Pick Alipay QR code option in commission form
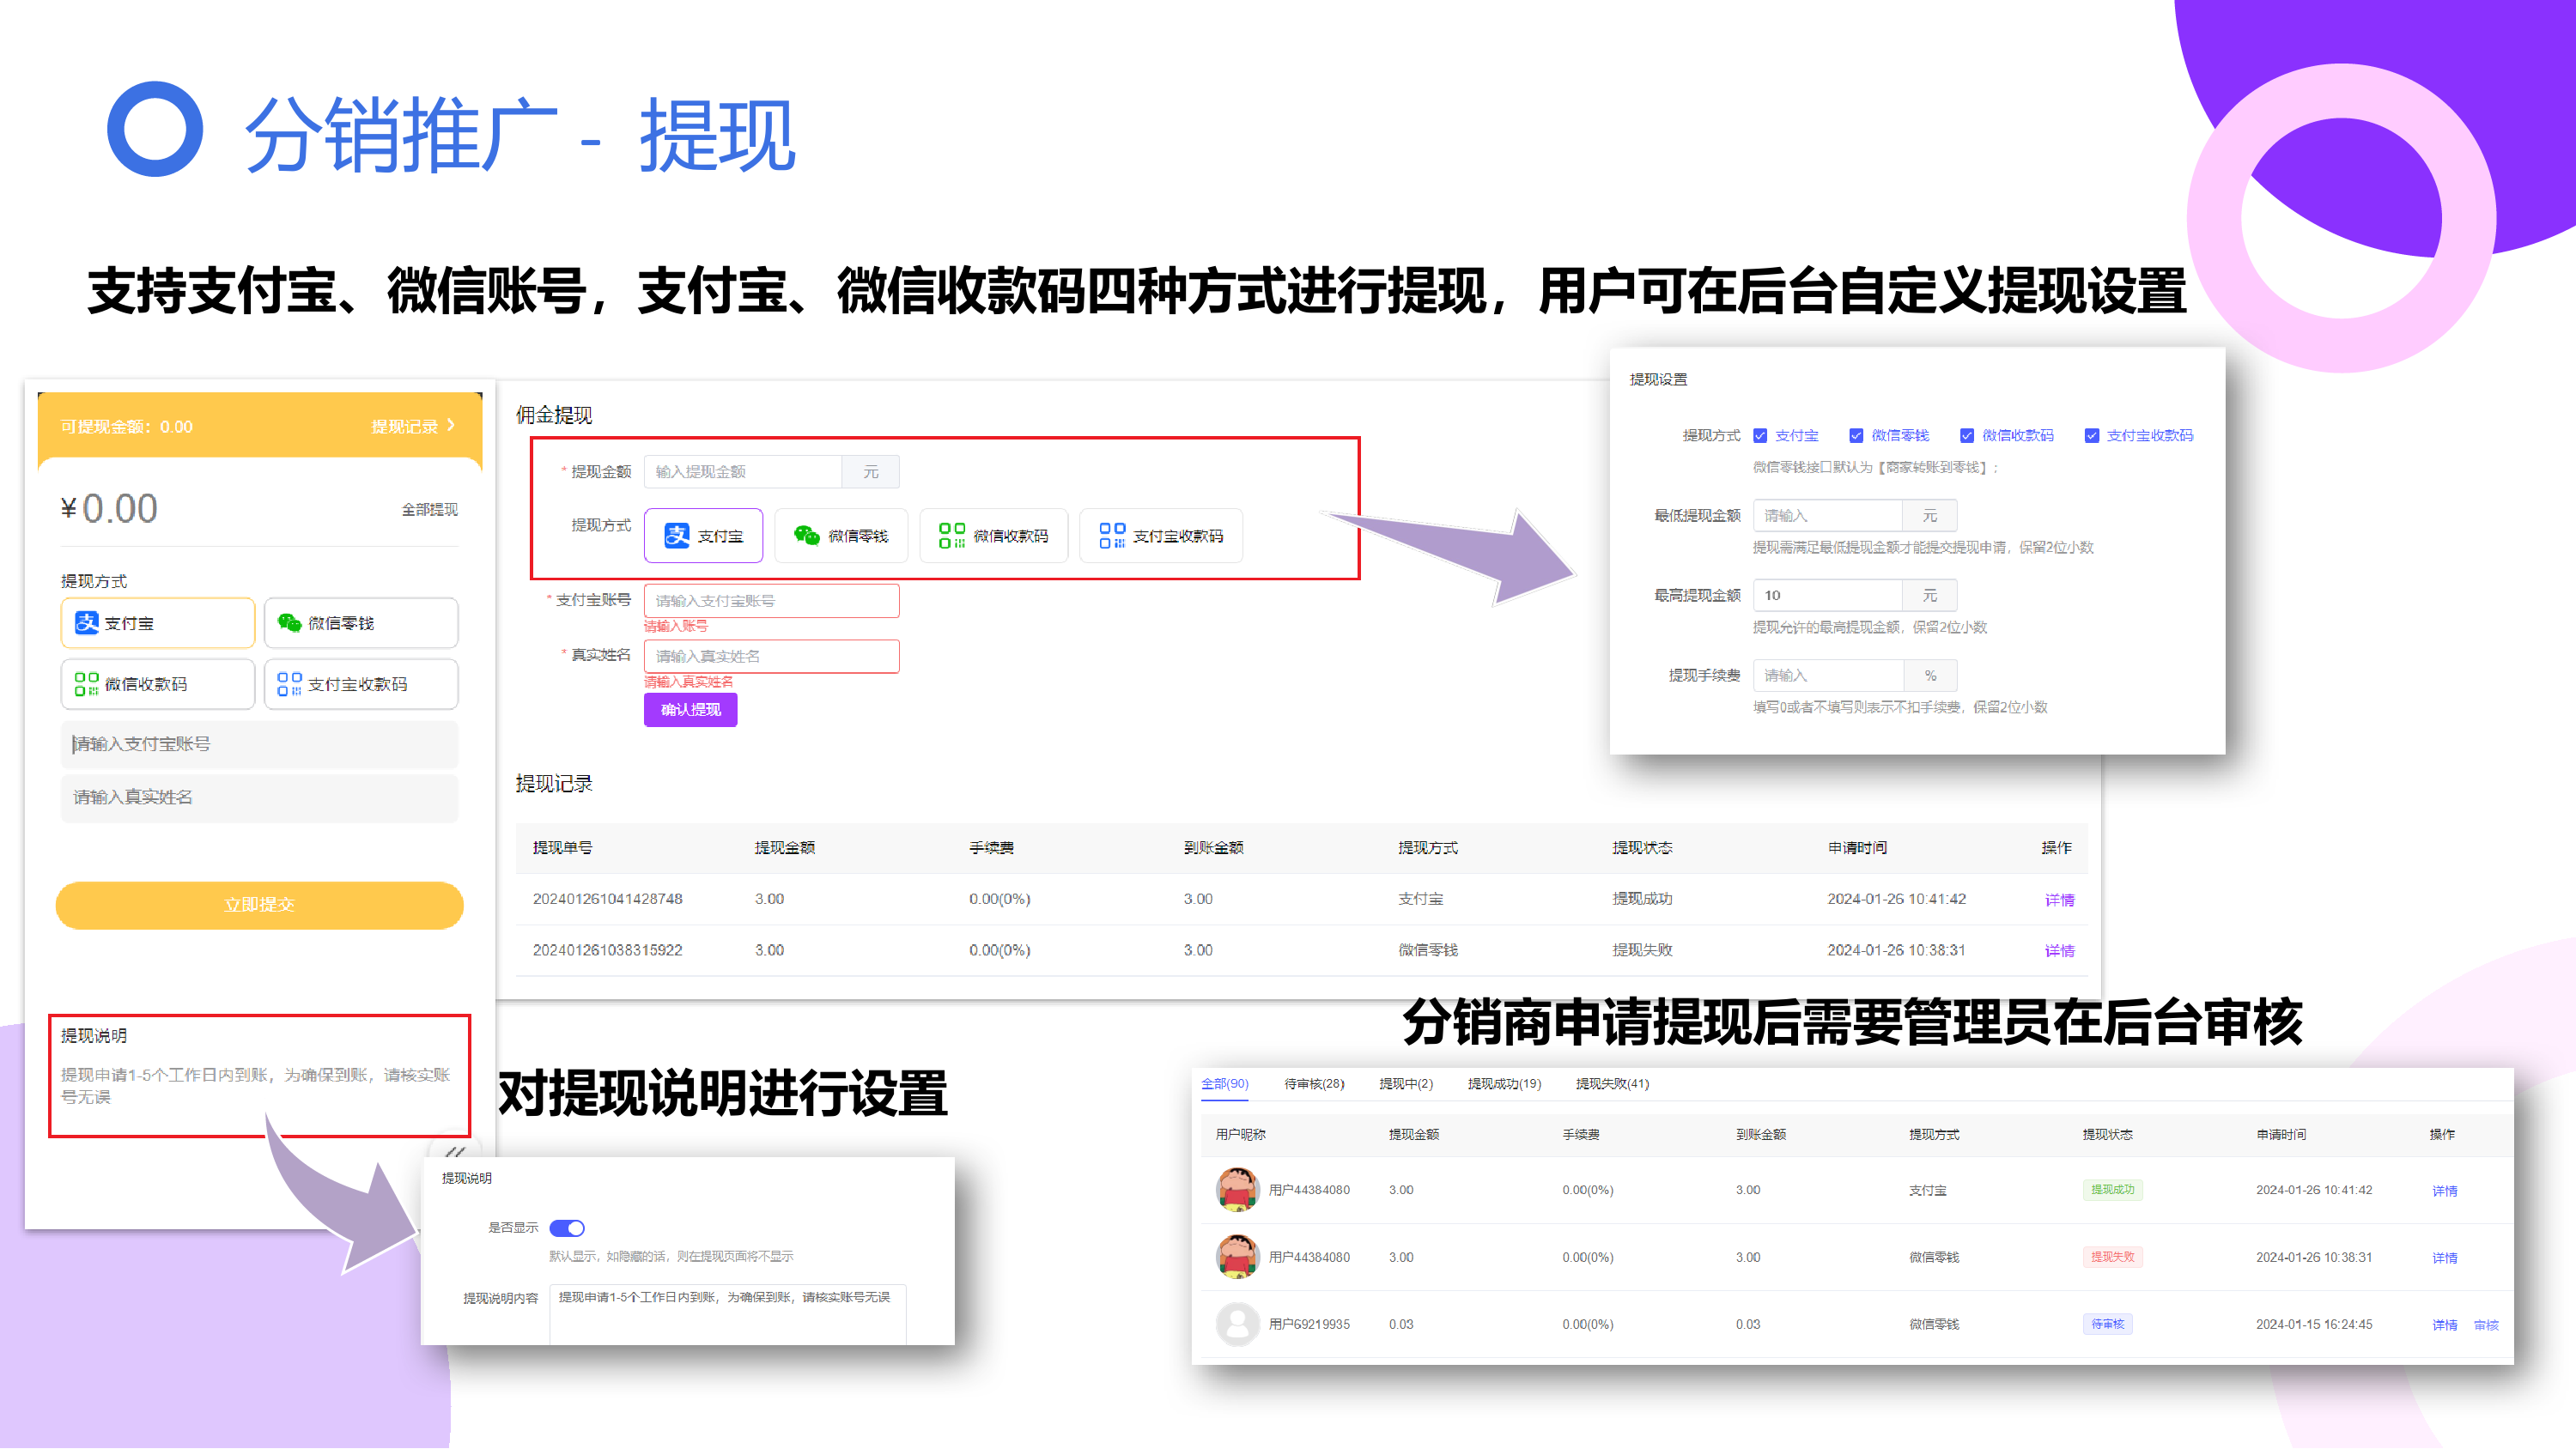 coord(1160,536)
